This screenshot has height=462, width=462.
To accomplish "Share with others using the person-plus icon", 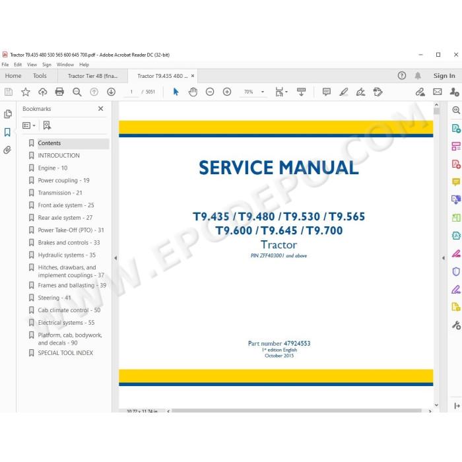I will (454, 92).
